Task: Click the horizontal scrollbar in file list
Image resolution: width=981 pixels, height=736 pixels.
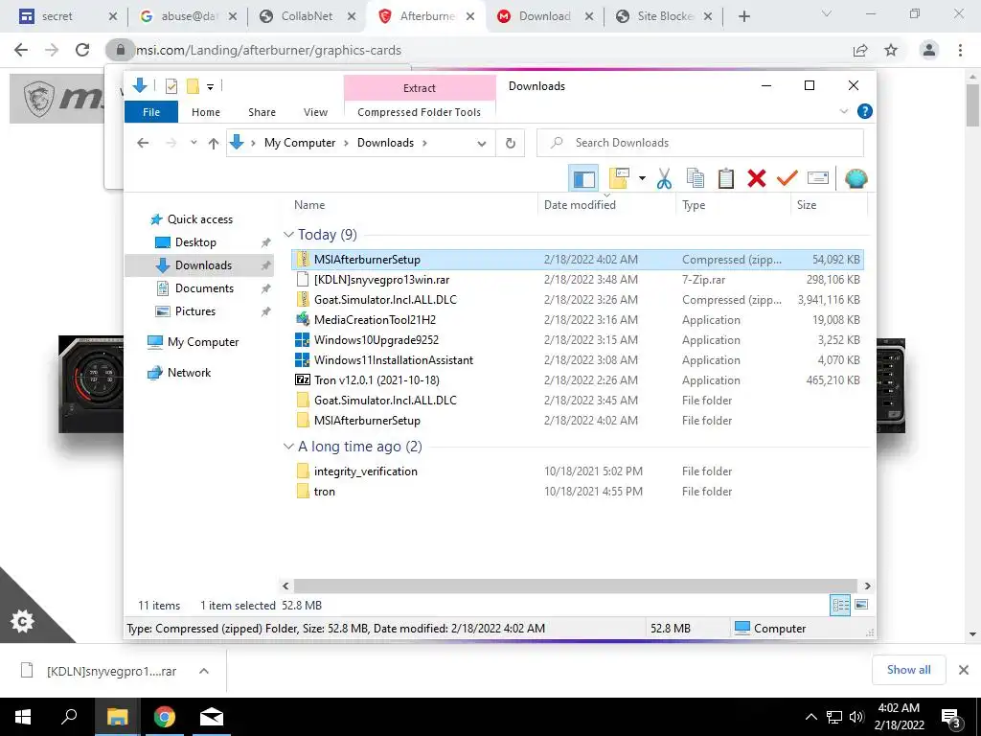Action: click(575, 586)
